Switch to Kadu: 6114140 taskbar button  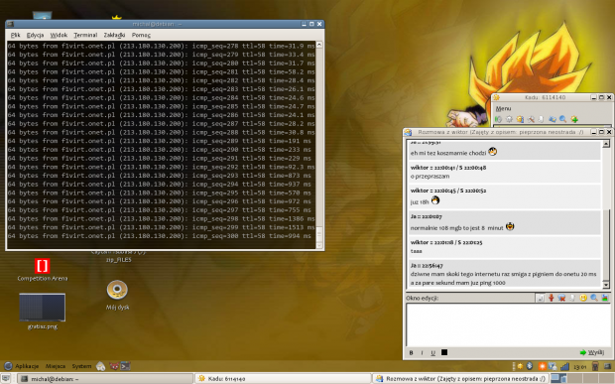(x=283, y=379)
